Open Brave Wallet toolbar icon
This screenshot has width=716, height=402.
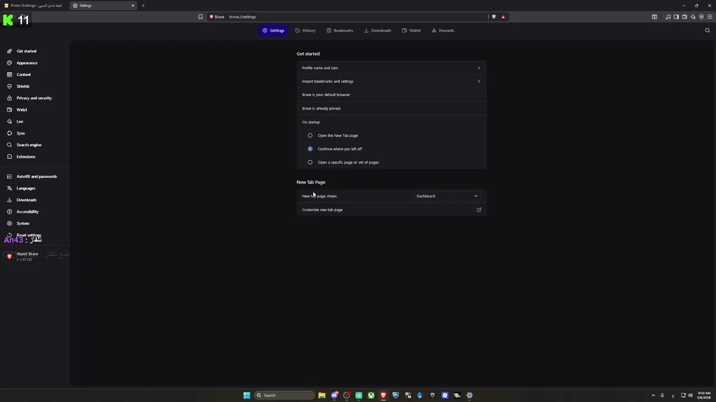(x=684, y=17)
